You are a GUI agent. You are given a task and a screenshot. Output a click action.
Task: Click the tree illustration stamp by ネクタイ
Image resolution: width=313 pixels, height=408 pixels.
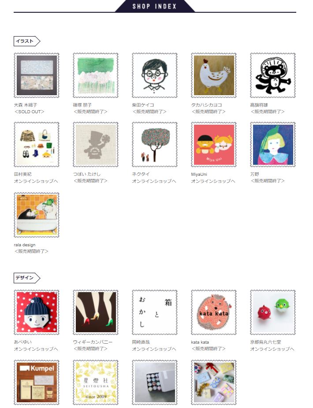[x=155, y=145]
